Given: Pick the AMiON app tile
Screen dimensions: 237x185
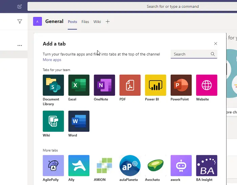Looking at the screenshot, I should (x=104, y=165).
